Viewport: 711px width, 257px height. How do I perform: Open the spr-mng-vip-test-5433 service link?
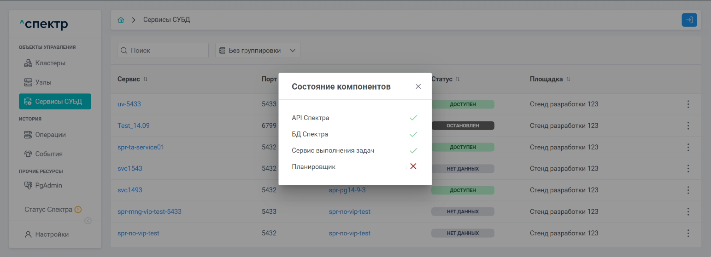tap(149, 211)
